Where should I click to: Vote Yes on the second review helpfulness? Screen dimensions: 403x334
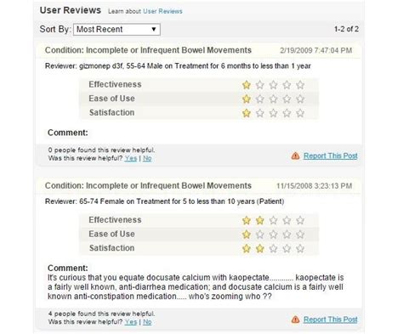pyautogui.click(x=131, y=322)
